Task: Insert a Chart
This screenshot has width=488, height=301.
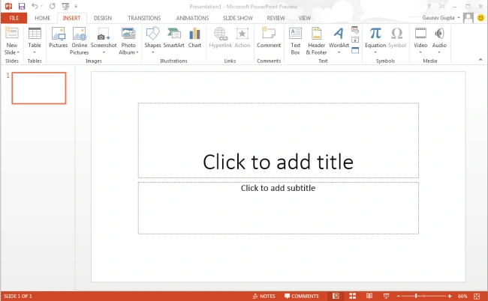Action: (x=194, y=37)
